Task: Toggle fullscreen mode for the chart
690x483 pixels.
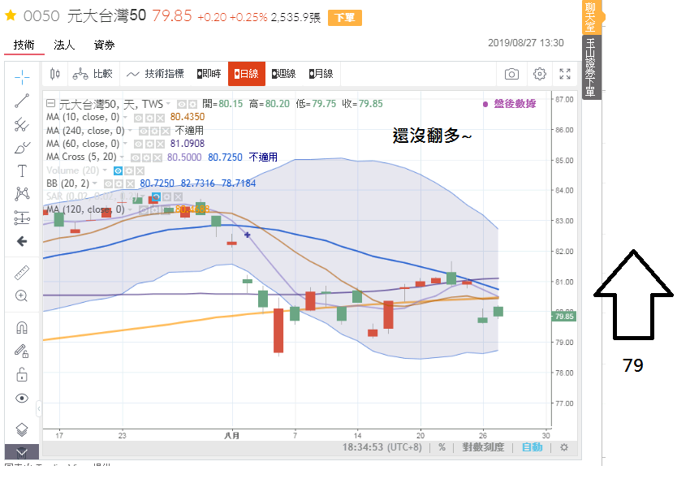Action: (x=565, y=74)
